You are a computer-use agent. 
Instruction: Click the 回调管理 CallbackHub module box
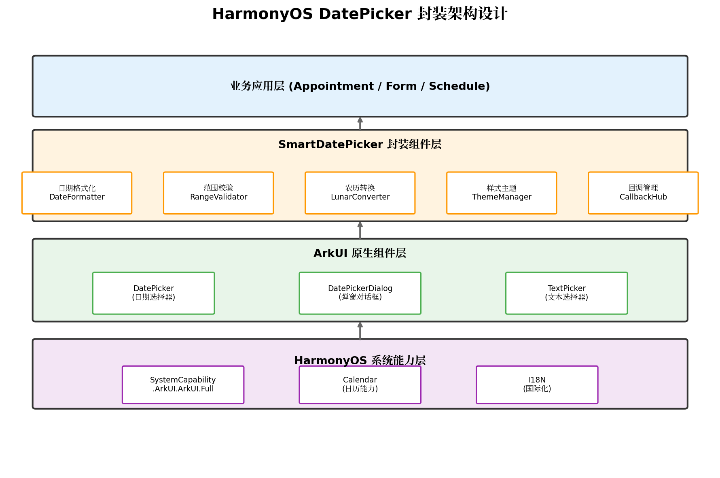[643, 193]
